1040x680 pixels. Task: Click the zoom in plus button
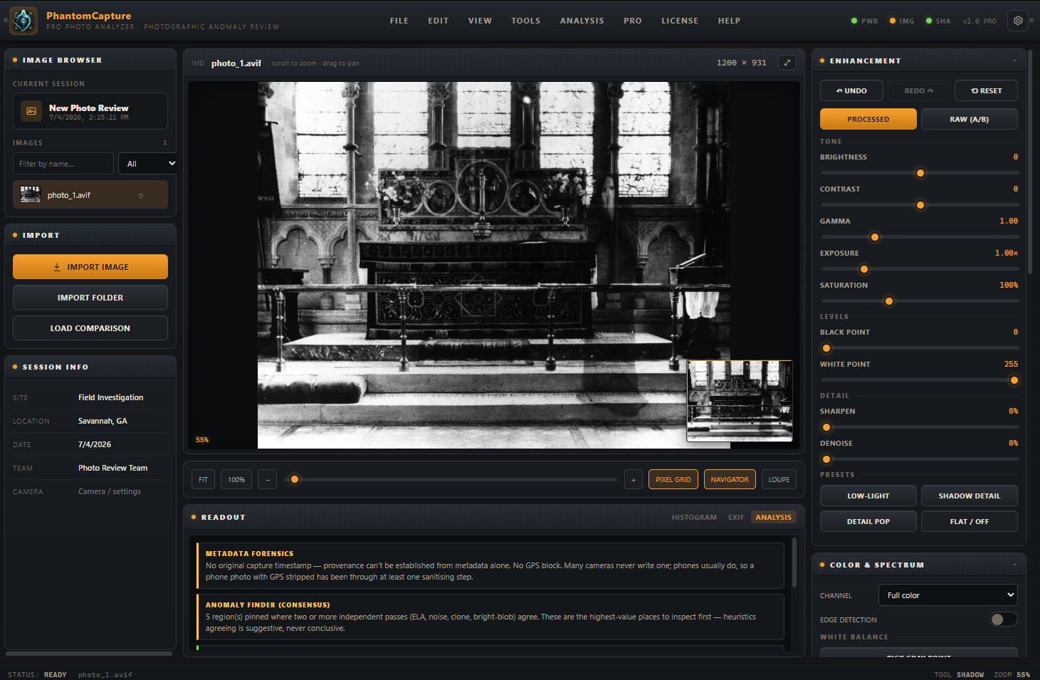634,479
